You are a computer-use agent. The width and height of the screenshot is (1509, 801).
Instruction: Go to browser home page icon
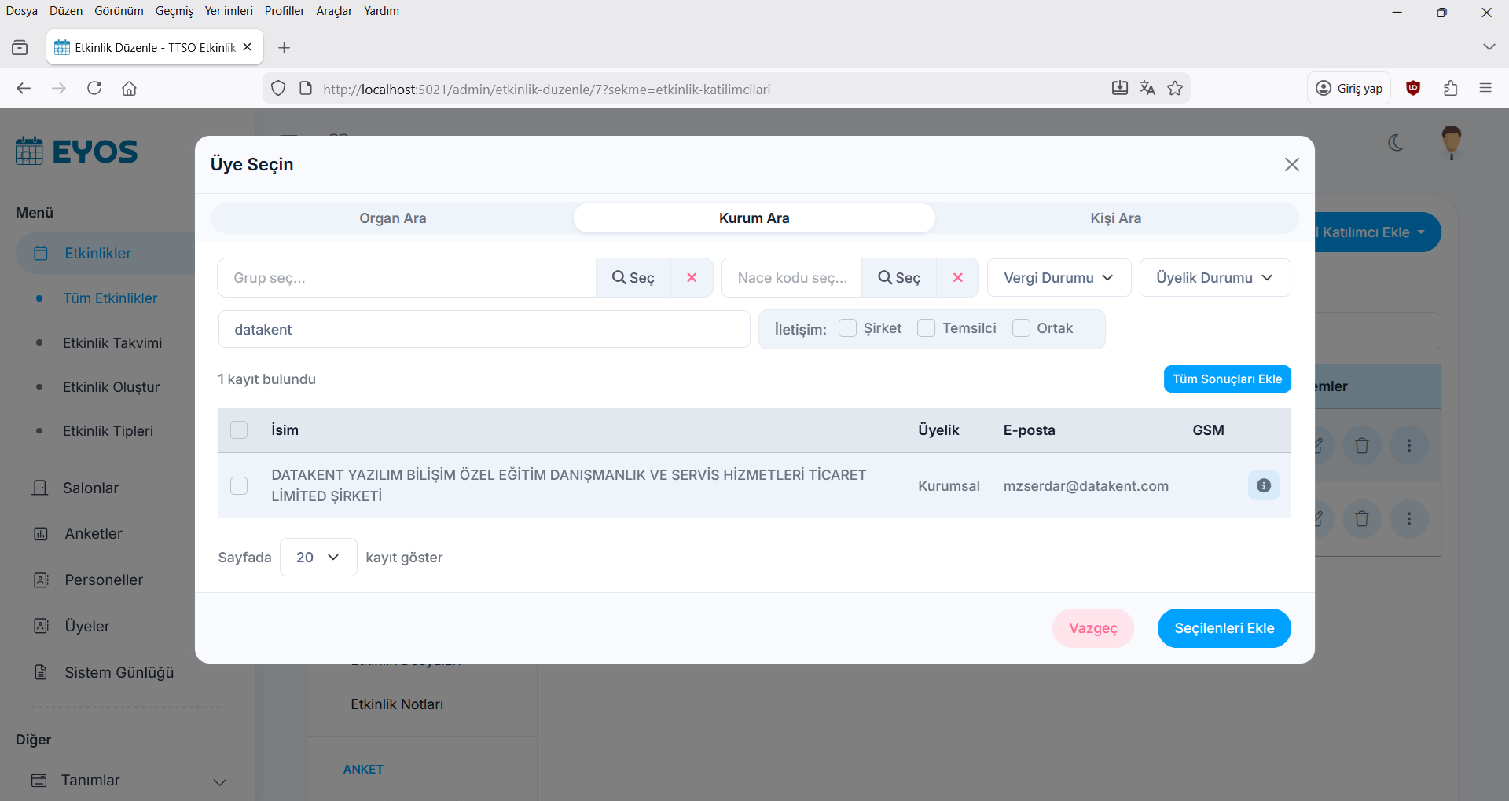click(130, 89)
